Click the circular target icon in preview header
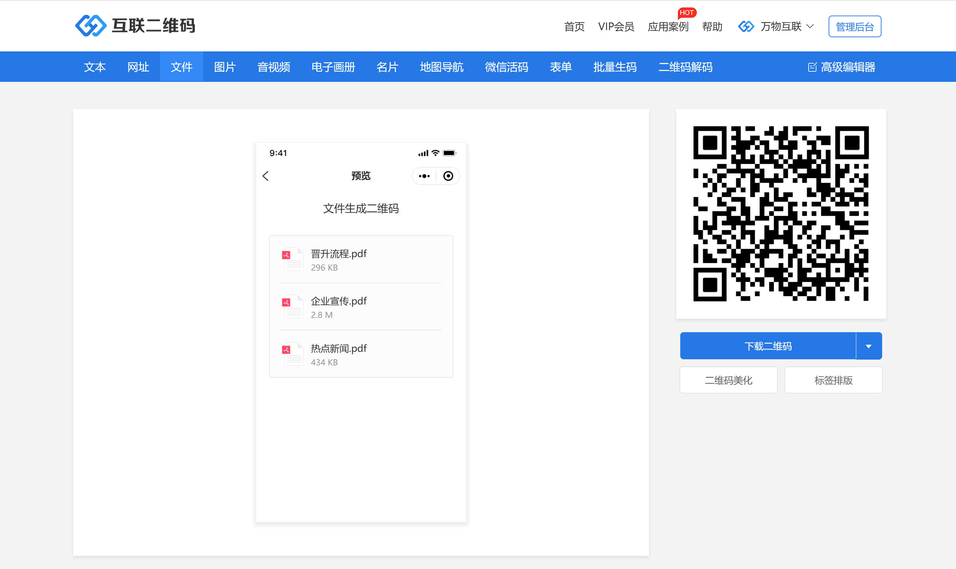The height and width of the screenshot is (569, 956). (448, 176)
